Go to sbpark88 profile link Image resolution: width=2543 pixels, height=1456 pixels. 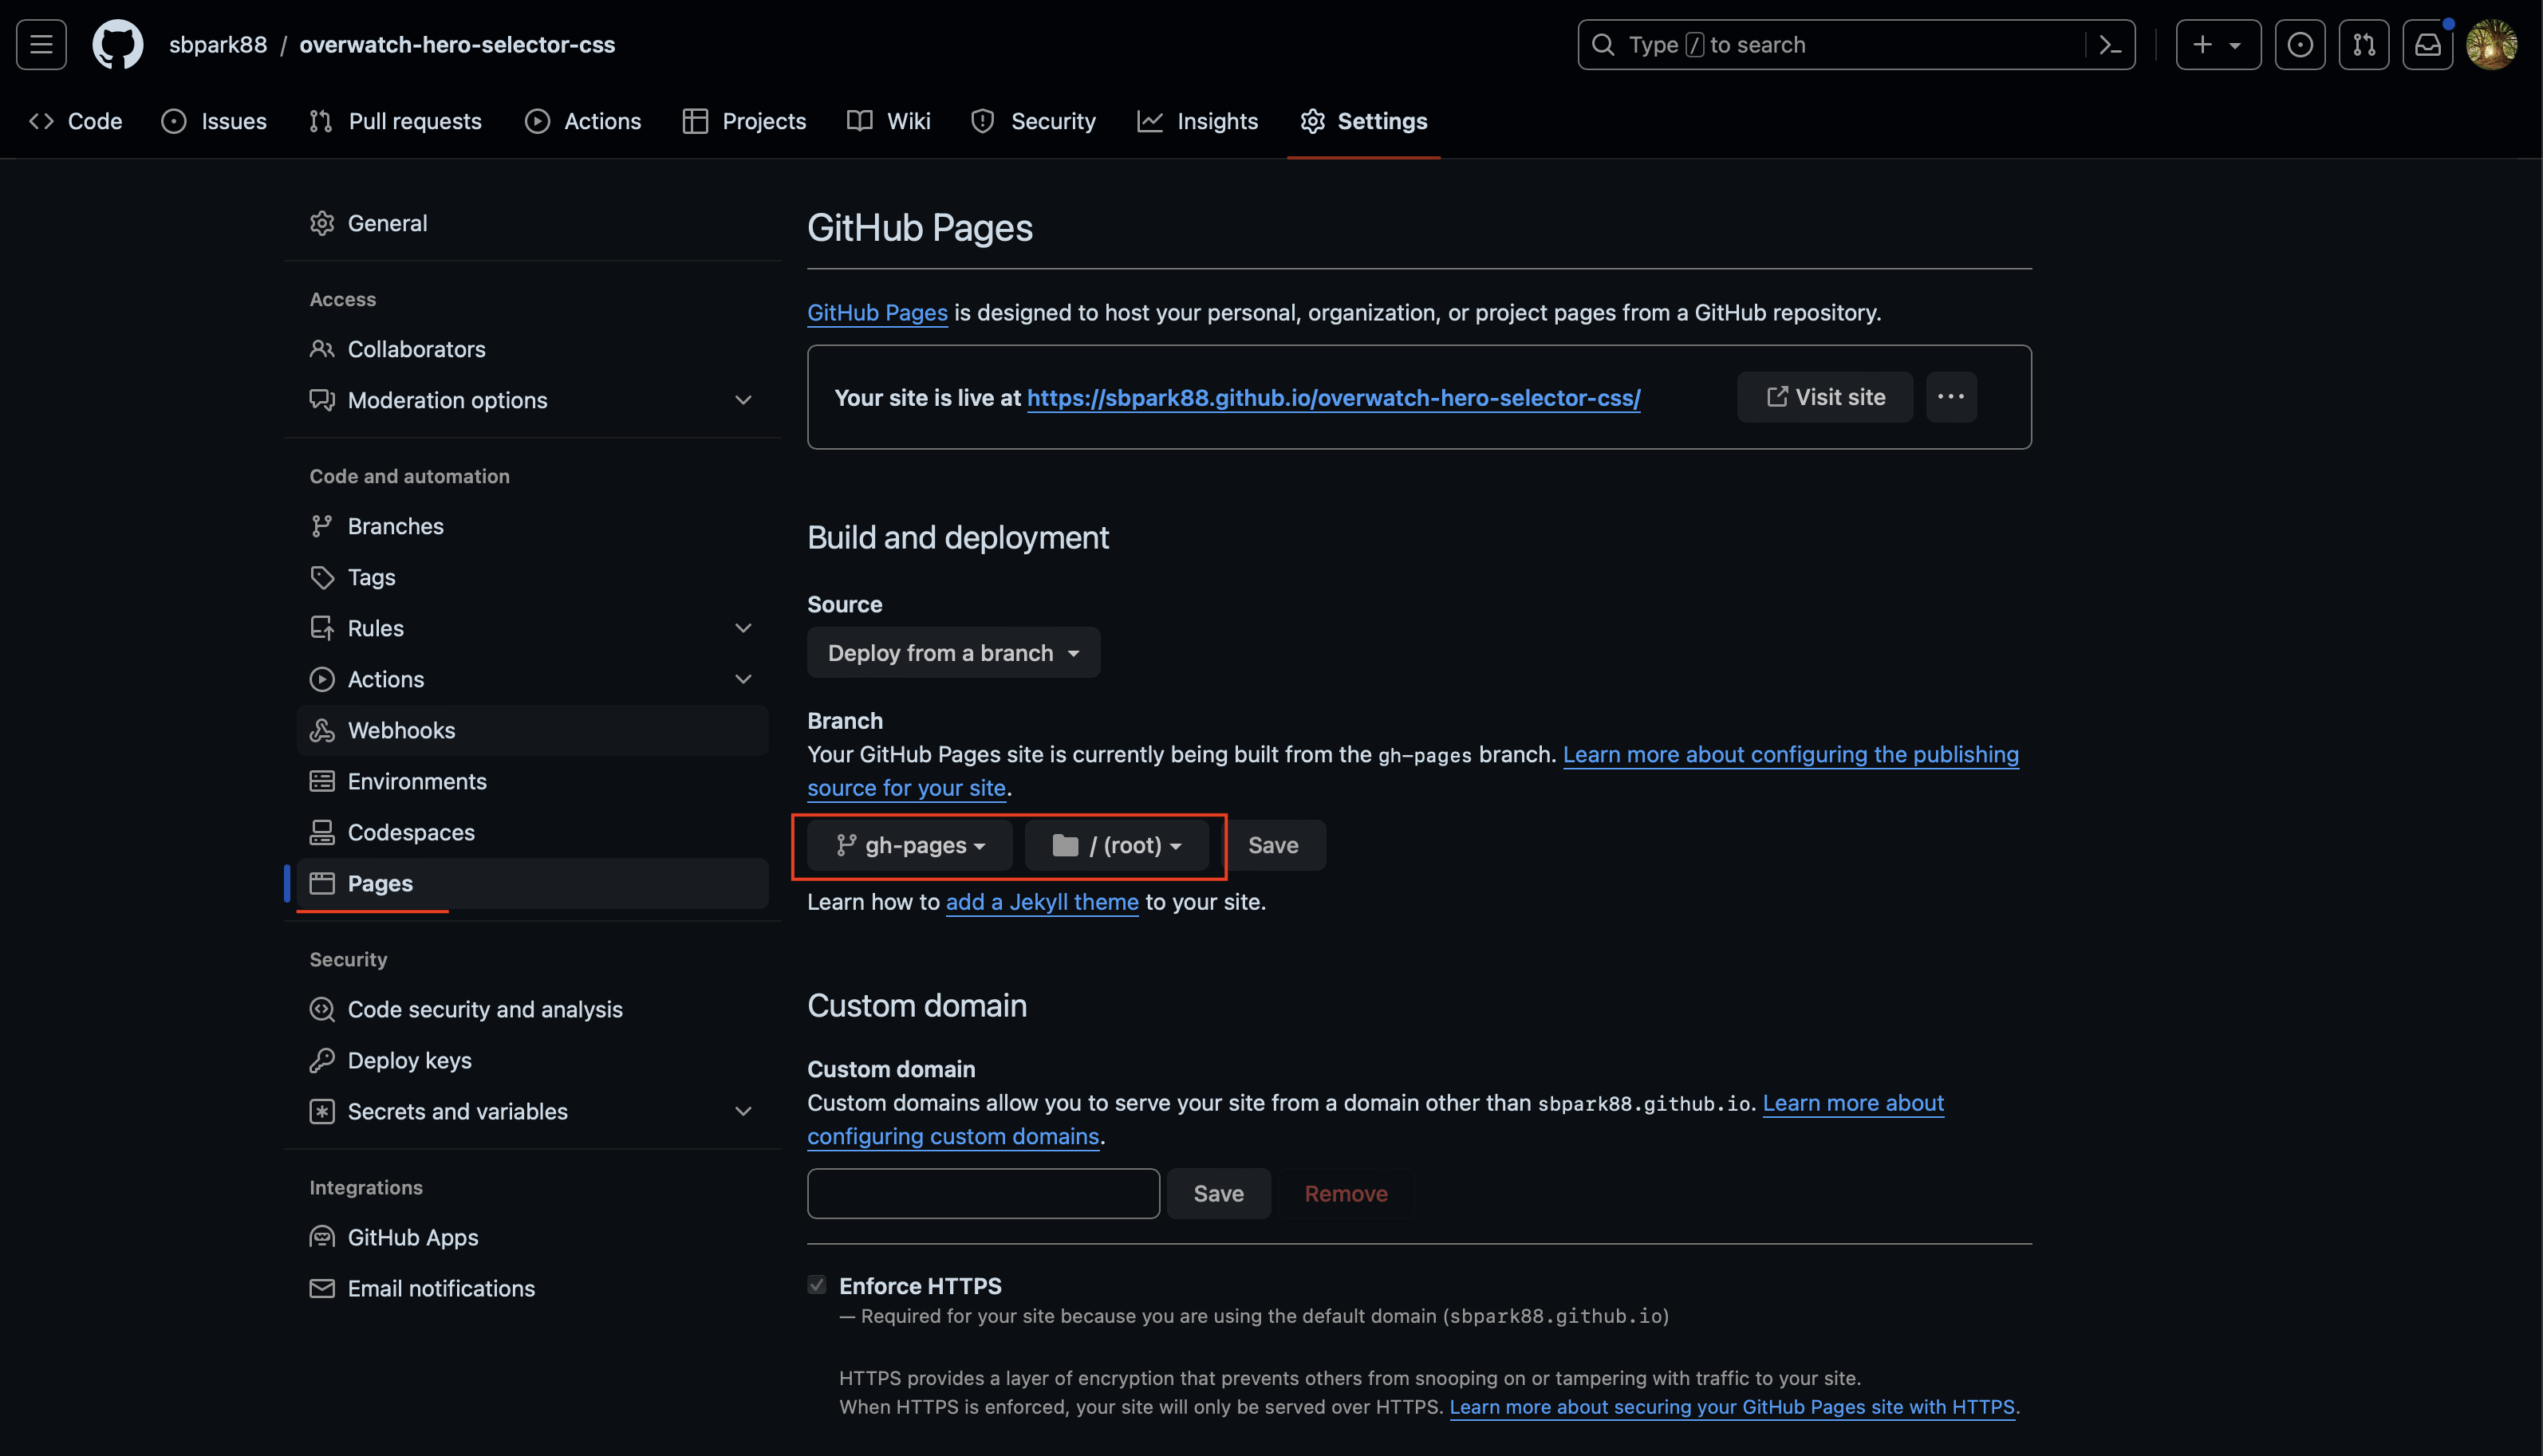(218, 44)
